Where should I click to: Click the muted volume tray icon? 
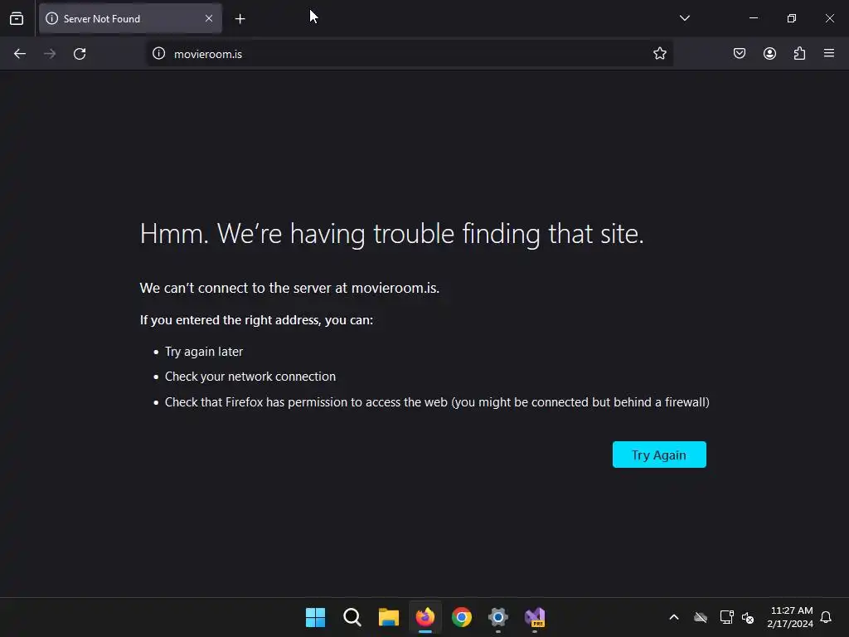click(748, 617)
